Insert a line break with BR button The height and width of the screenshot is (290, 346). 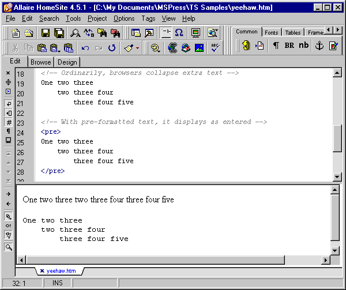click(289, 46)
